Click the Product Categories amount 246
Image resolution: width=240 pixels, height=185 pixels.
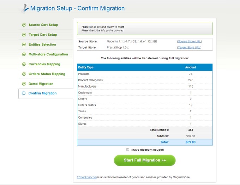(x=191, y=80)
